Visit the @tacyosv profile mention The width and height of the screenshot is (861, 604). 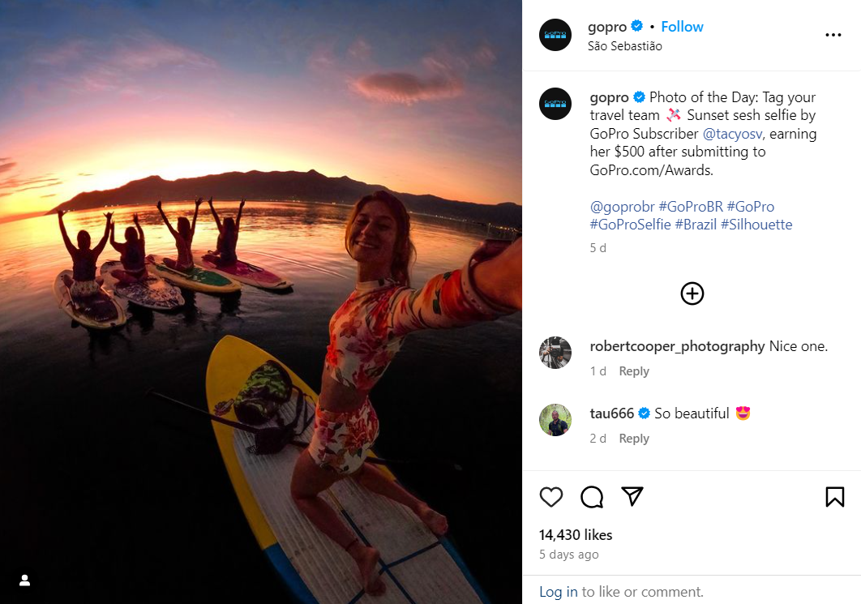coord(733,134)
